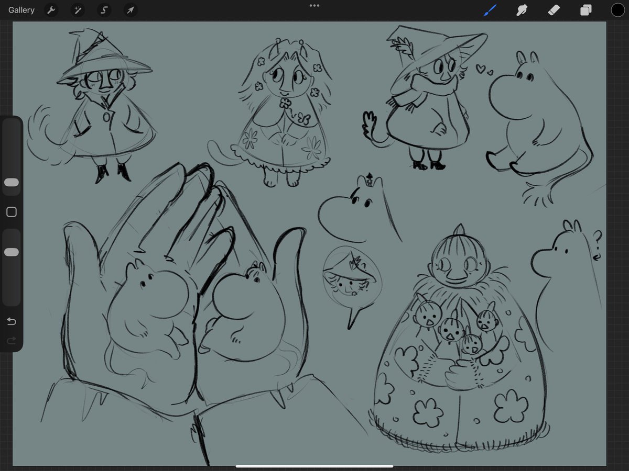
Task: Tap the square Modify button in sidebar
Action: point(11,212)
